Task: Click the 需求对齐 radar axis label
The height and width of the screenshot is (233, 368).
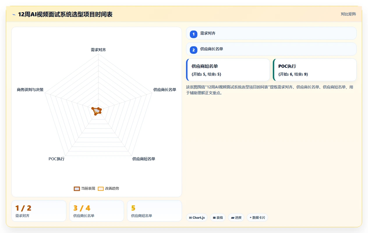Action: (x=98, y=50)
